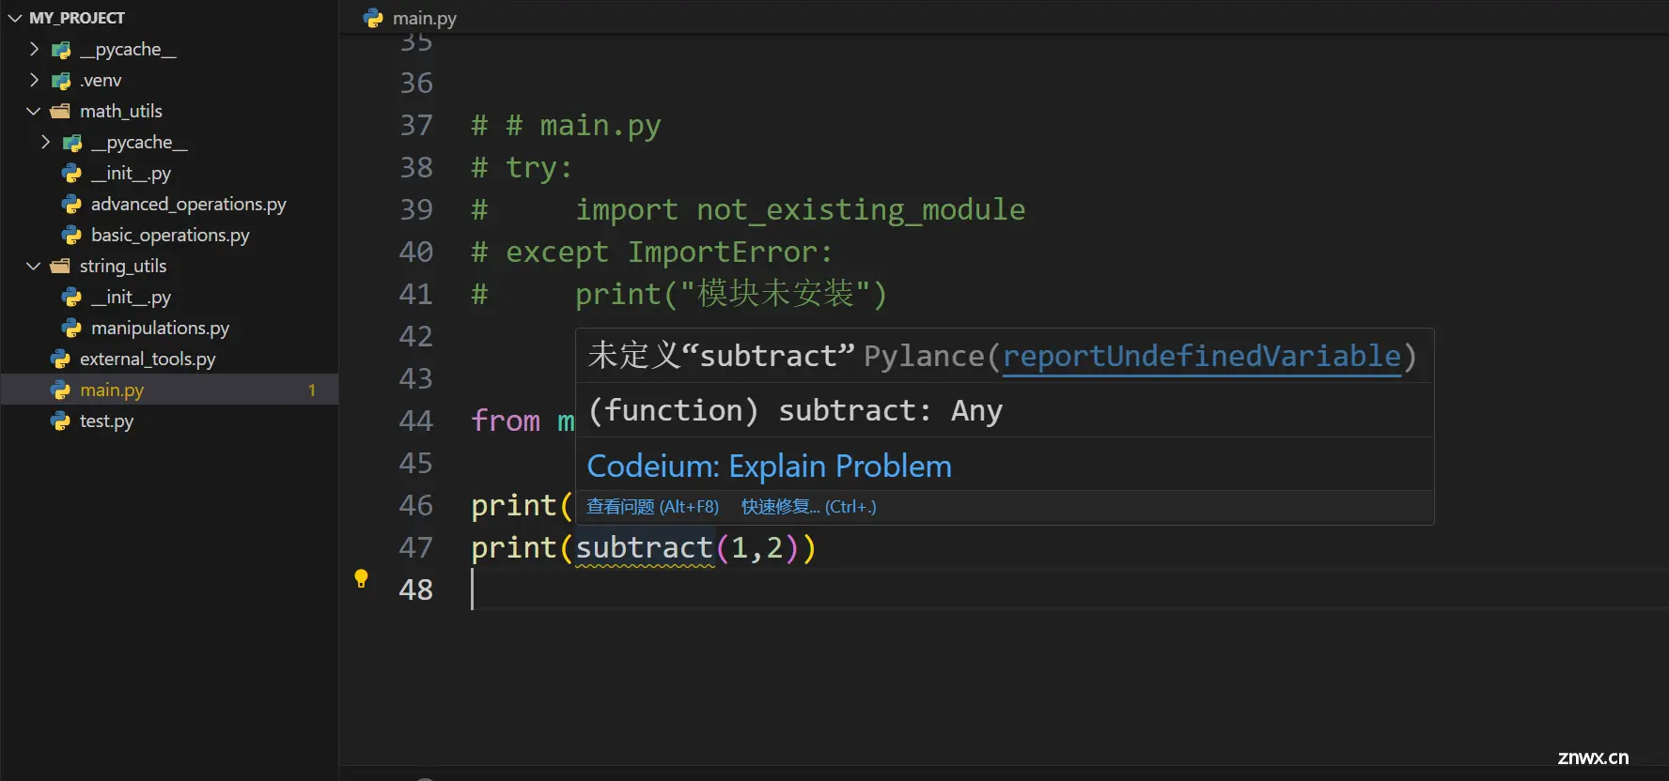
Task: Click the main.py editor tab
Action: (411, 18)
